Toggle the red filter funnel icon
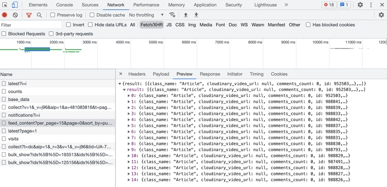Screen dimensions: 387x187 pyautogui.click(x=29, y=15)
